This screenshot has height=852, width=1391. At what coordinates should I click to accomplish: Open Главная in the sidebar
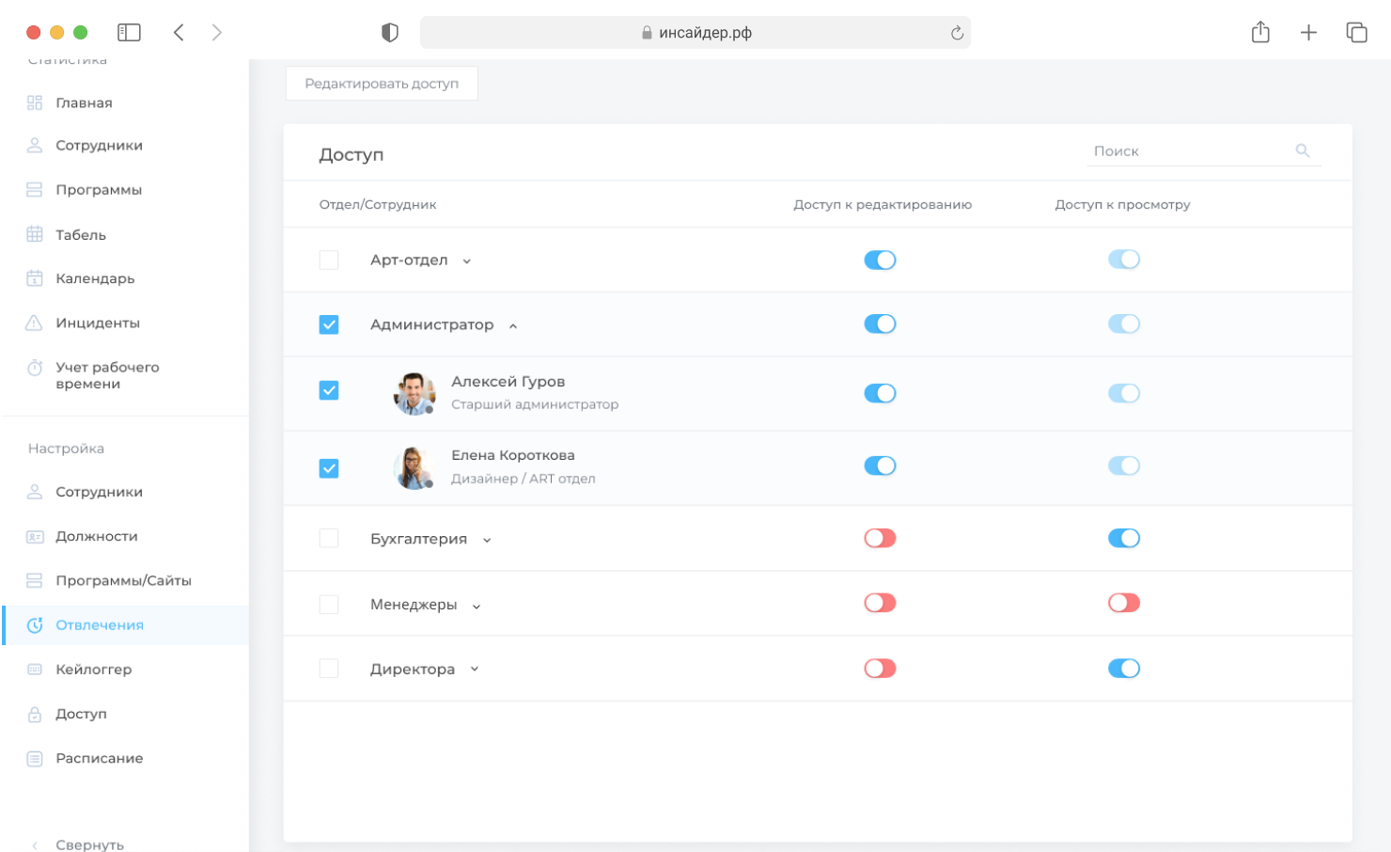point(84,103)
